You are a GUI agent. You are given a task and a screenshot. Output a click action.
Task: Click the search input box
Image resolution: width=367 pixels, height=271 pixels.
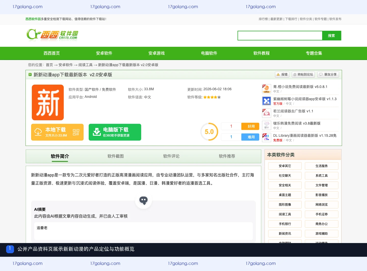click(280, 36)
